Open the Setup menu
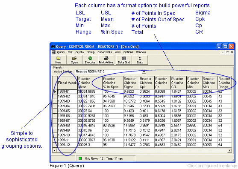The height and width of the screenshot is (169, 238). pos(91,52)
